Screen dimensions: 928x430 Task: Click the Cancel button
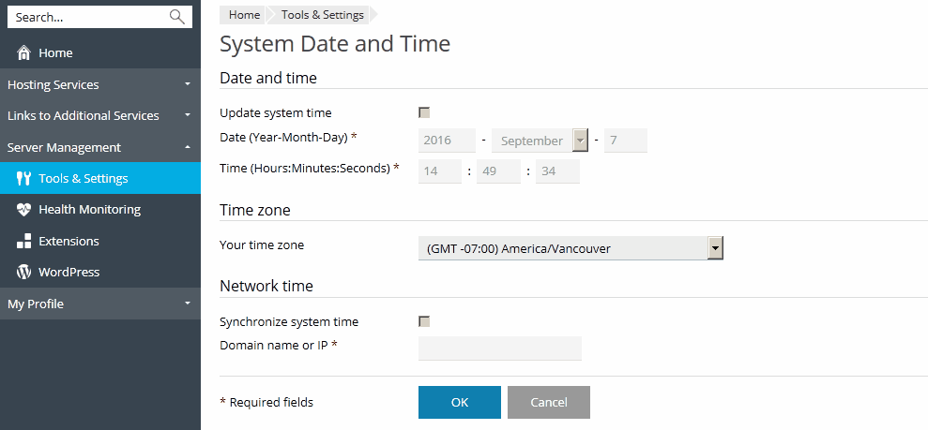tap(549, 402)
